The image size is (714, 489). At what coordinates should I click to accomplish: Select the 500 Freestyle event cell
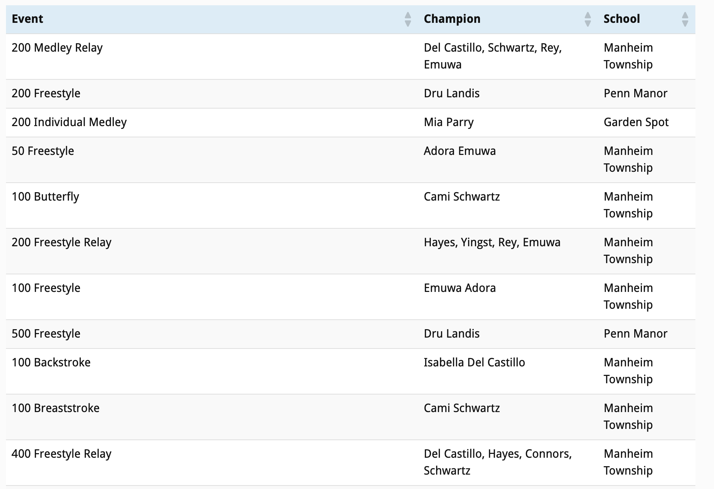point(46,334)
